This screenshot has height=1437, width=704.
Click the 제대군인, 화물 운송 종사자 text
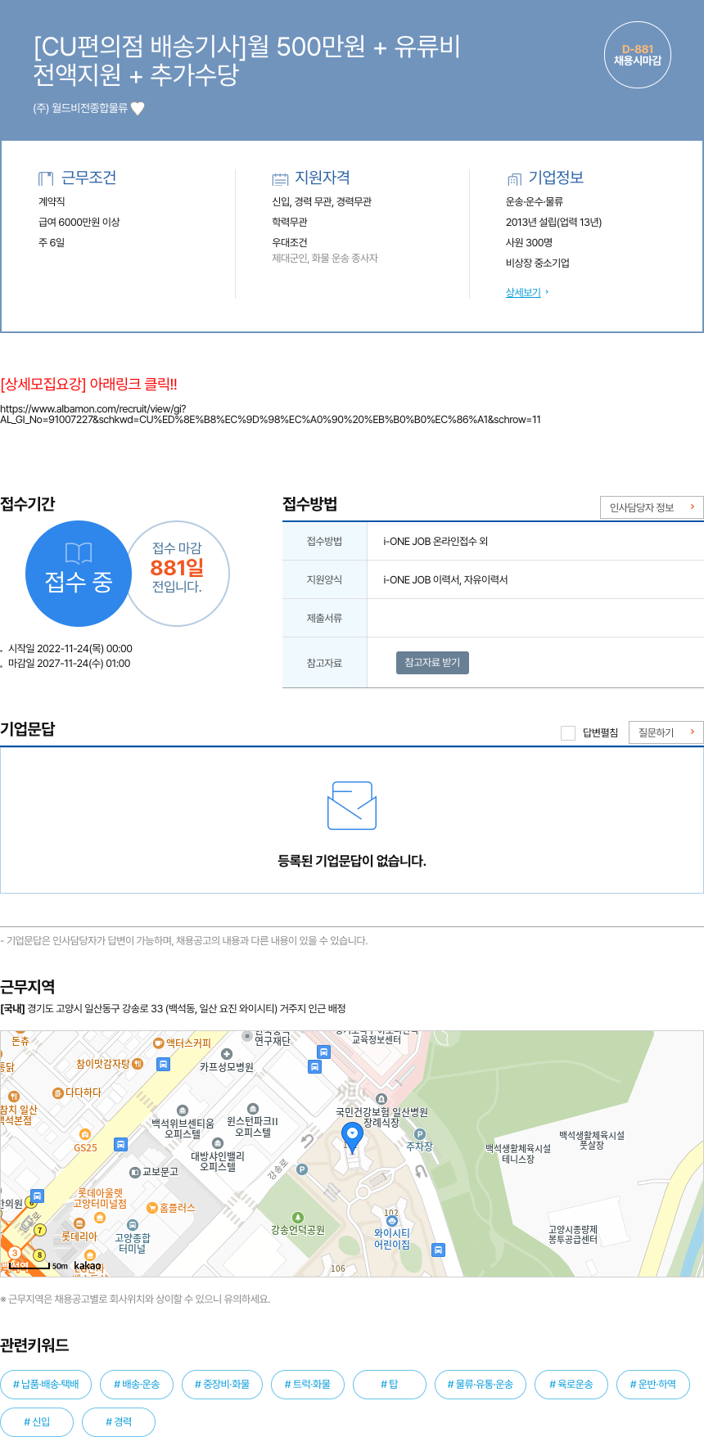point(325,259)
